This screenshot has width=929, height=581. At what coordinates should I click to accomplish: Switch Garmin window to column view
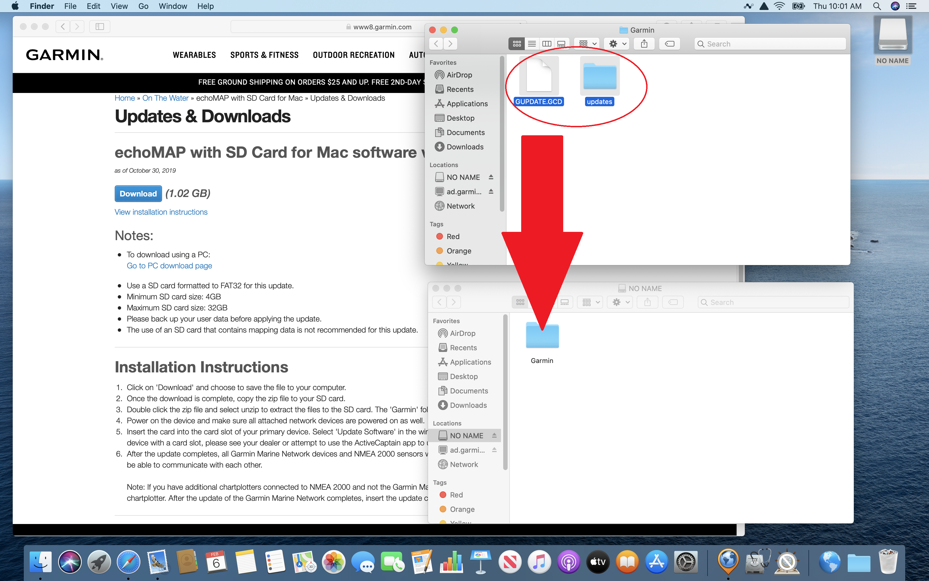pyautogui.click(x=547, y=44)
